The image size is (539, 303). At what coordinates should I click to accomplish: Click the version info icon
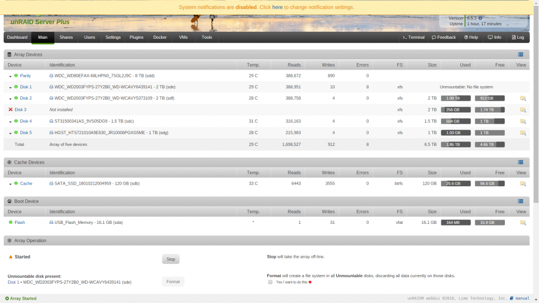tap(480, 18)
